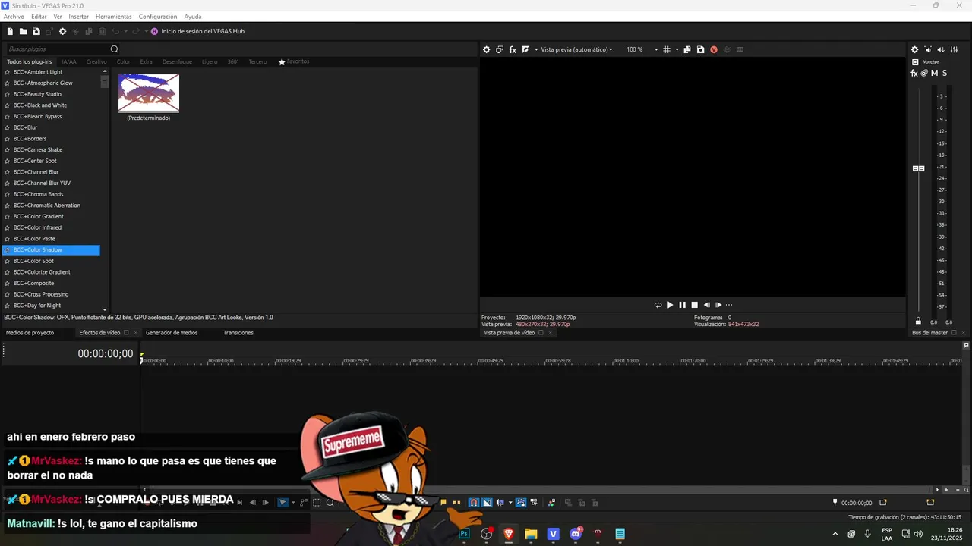972x546 pixels.
Task: Stop playback in the preview transport
Action: (x=694, y=305)
